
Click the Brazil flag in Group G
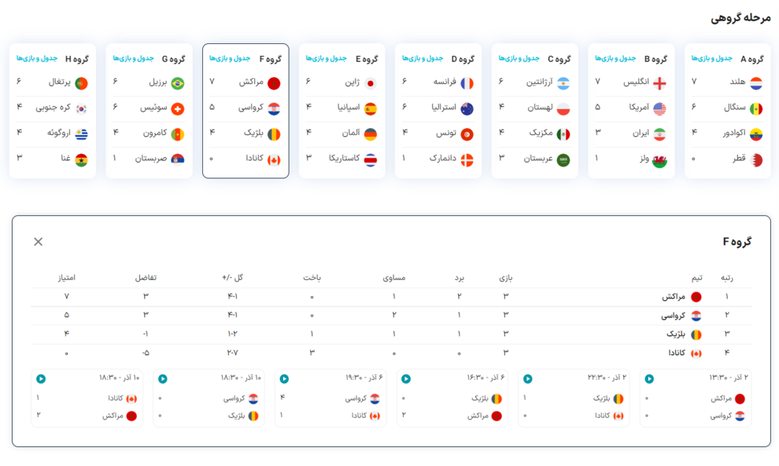178,83
